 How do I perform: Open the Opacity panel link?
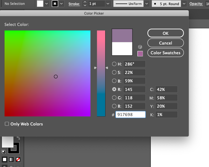point(196,4)
